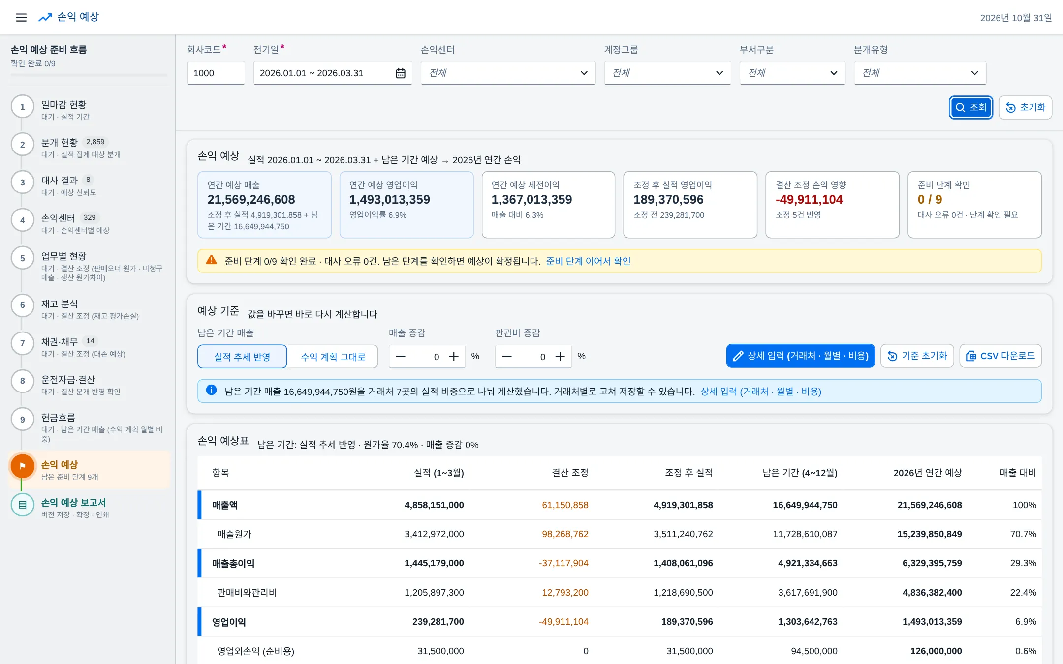Open the hamburger navigation menu
The height and width of the screenshot is (664, 1063).
coord(21,17)
